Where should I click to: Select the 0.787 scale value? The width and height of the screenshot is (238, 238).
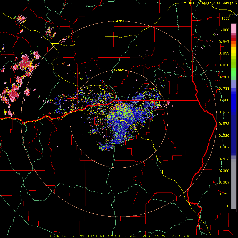224,77
